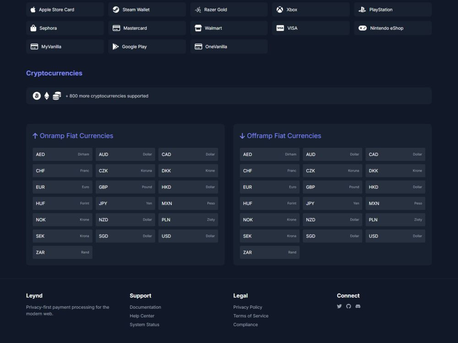Select USD Dollar under Onramp Fiat Currencies
Screen dimensions: 458x343
(x=188, y=236)
